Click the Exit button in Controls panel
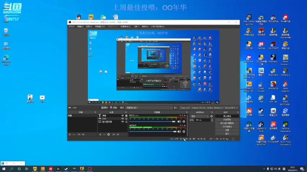307x172 pixels. coord(227,133)
